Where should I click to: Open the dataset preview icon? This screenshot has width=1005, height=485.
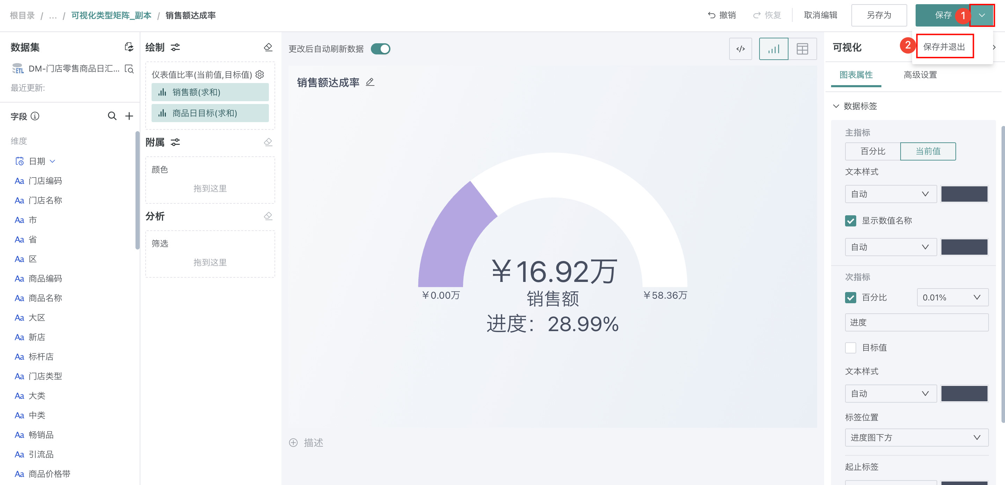[x=129, y=69]
